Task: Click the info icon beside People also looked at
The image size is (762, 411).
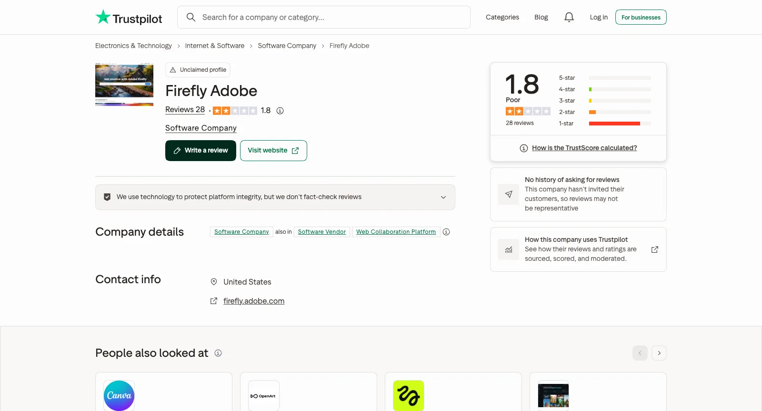Action: (x=218, y=353)
